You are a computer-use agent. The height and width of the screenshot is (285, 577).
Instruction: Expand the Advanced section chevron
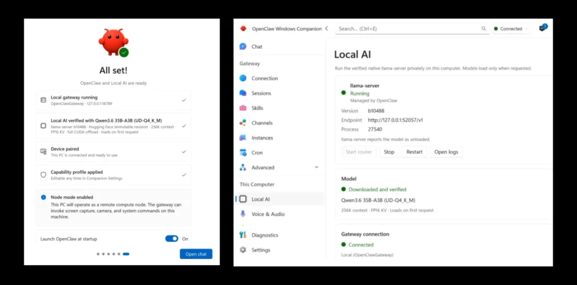pos(317,167)
